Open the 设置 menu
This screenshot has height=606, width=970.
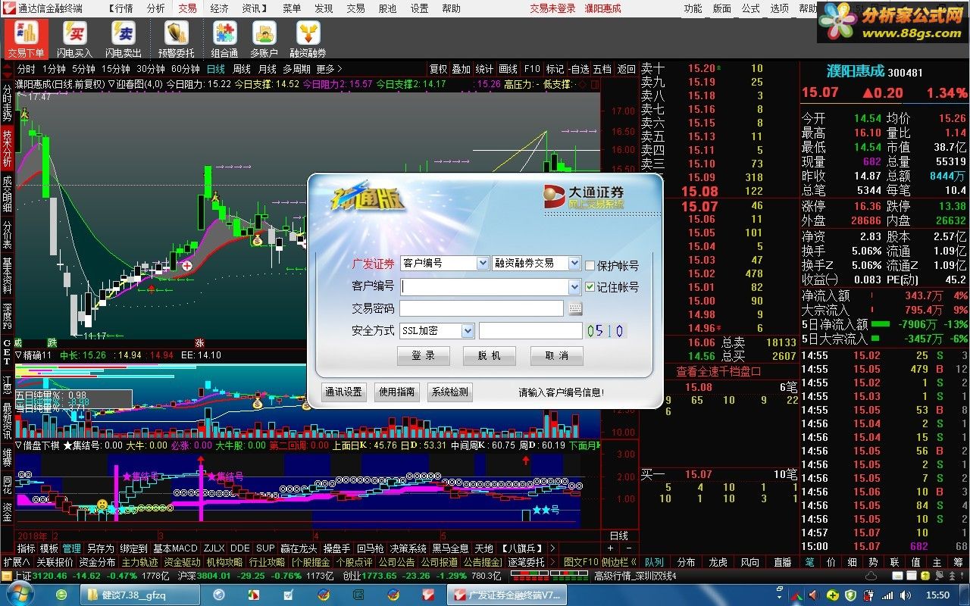tap(419, 8)
